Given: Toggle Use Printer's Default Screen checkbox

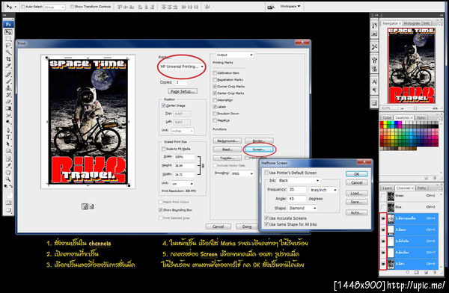Looking at the screenshot, I should pos(266,173).
